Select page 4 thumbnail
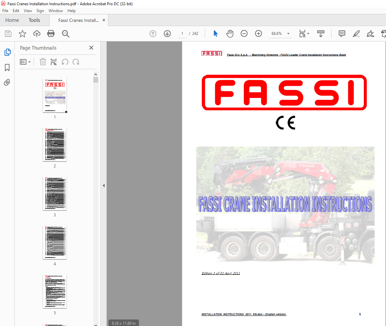Image resolution: width=386 pixels, height=326 pixels. 55,242
